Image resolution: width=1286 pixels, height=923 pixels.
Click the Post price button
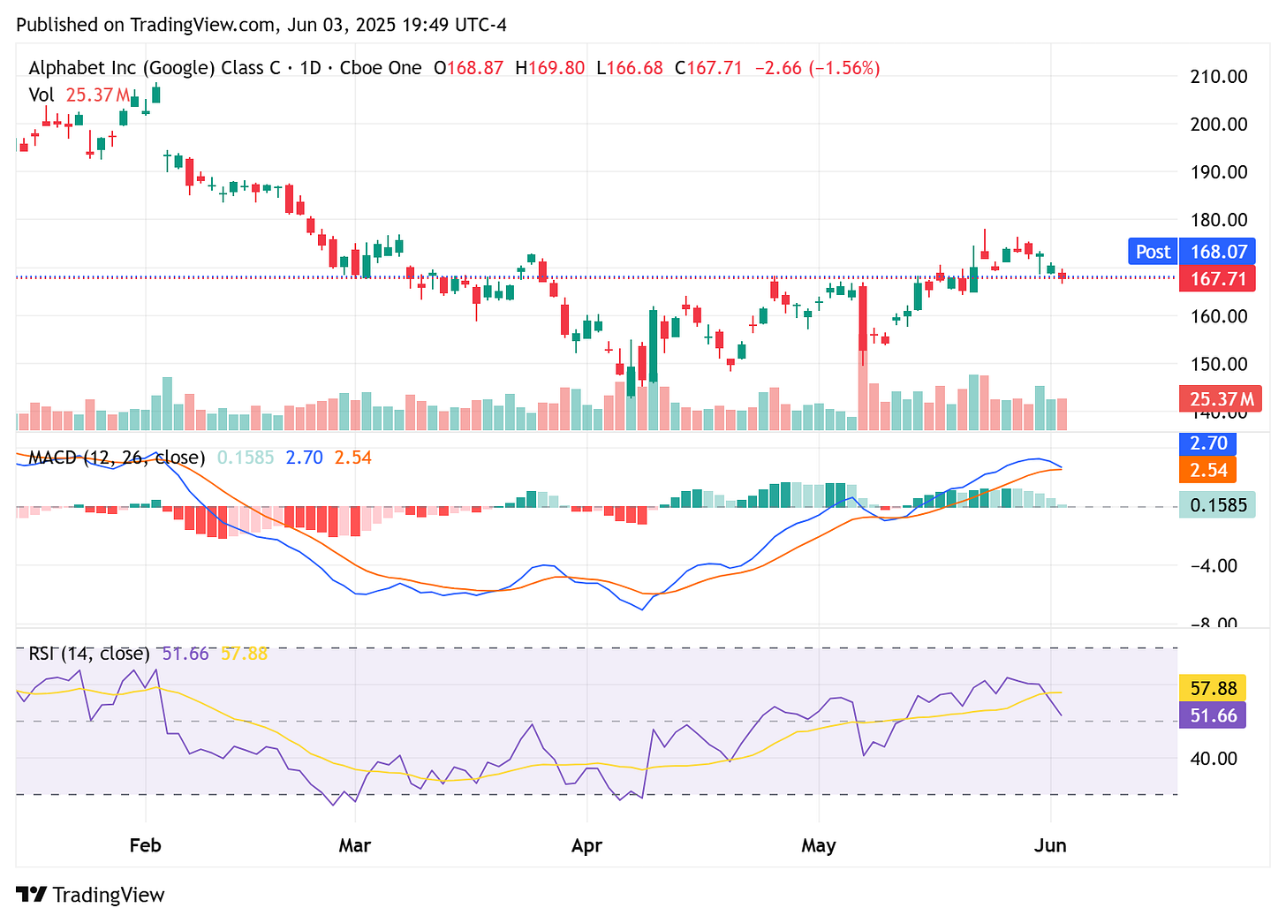[x=1152, y=251]
